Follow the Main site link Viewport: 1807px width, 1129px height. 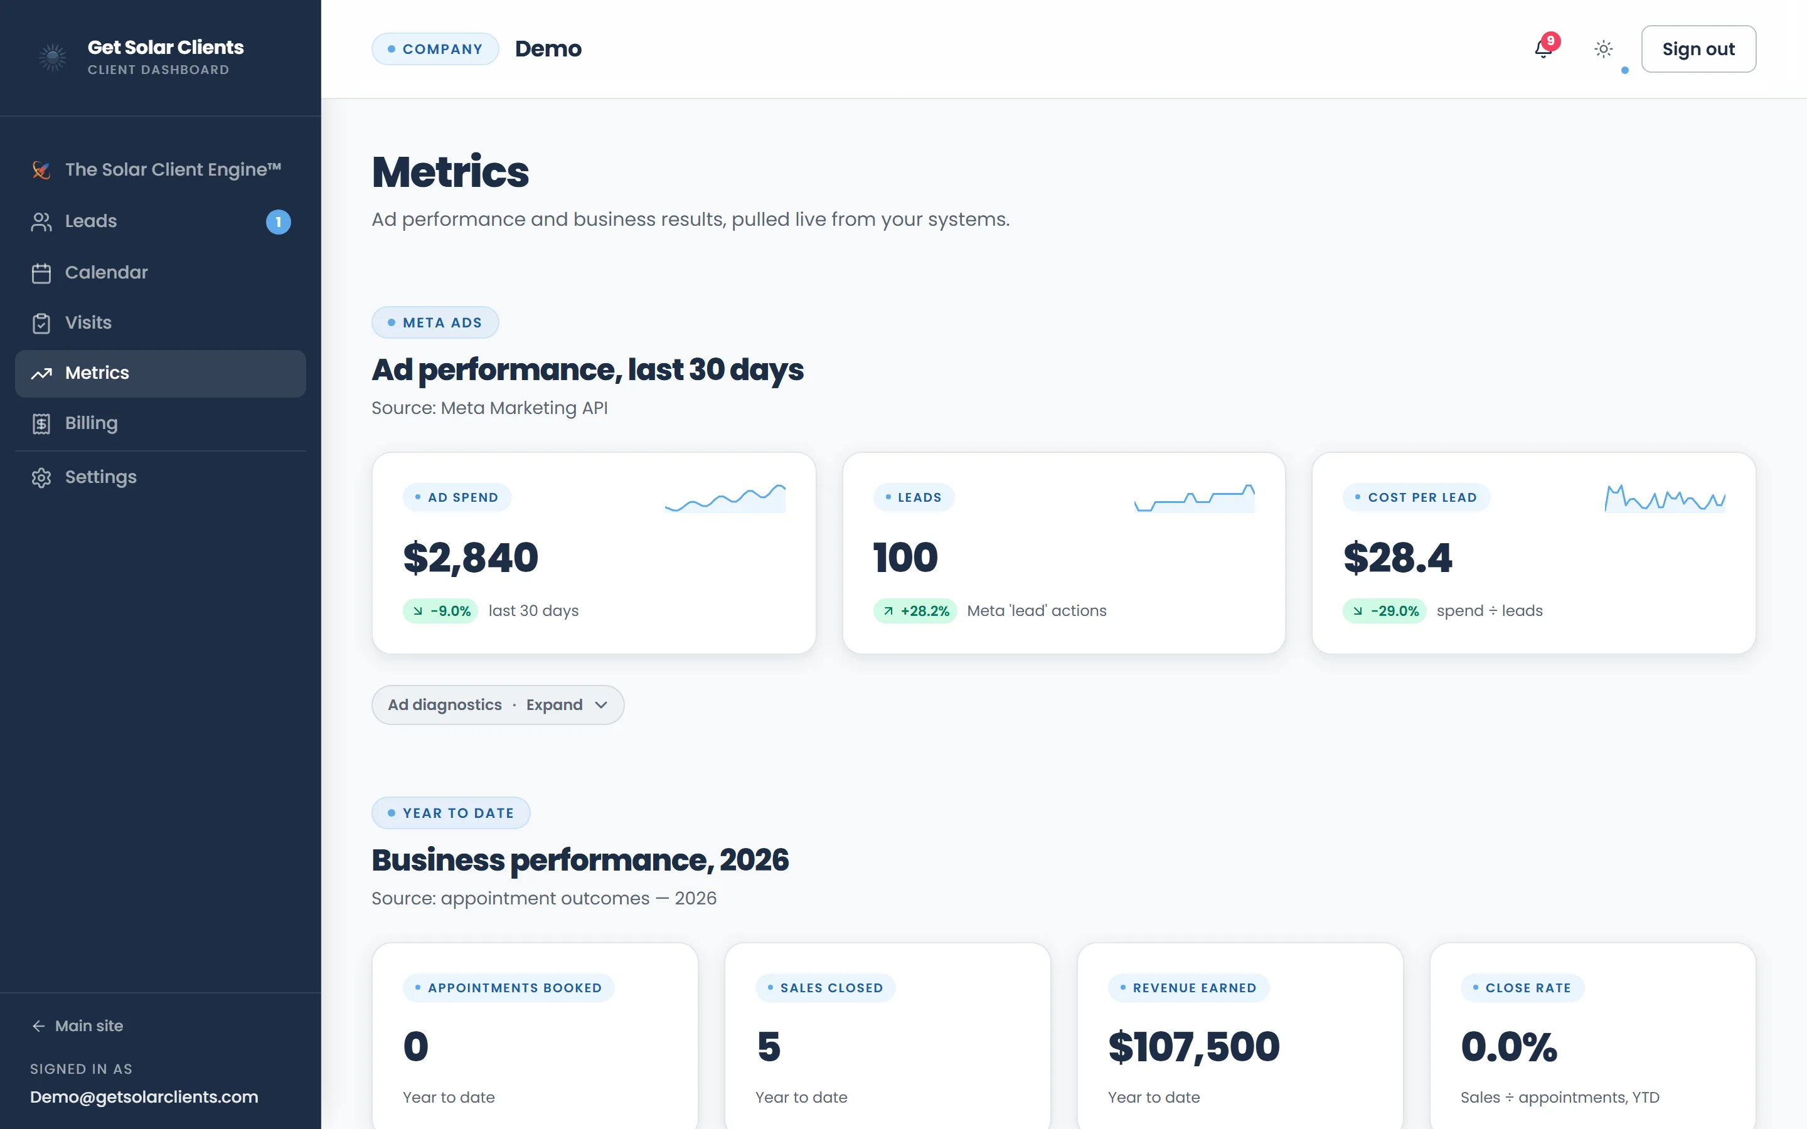coord(78,1026)
